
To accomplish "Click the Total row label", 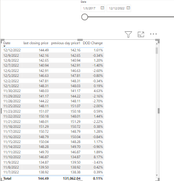I will click(x=7, y=178).
